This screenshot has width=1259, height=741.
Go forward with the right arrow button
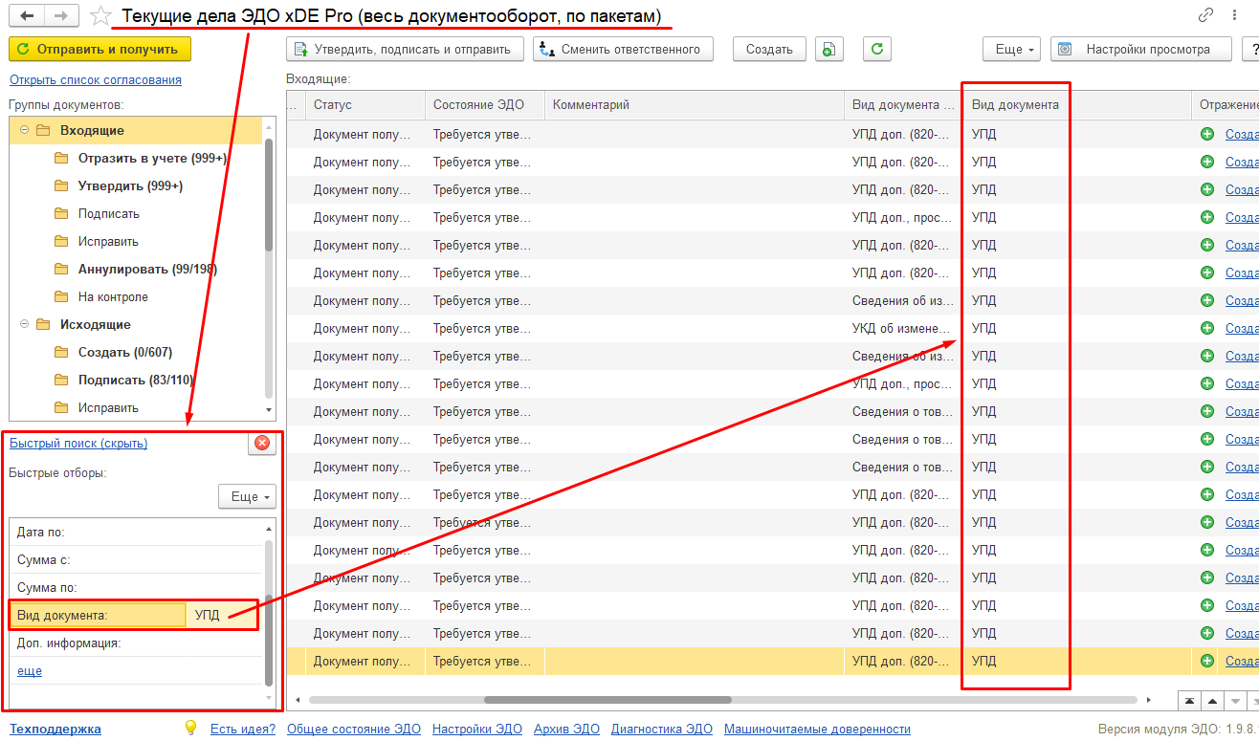coord(59,16)
